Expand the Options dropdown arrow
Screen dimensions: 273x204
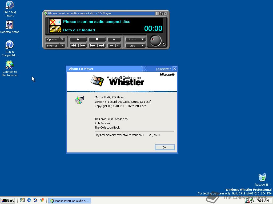62,39
